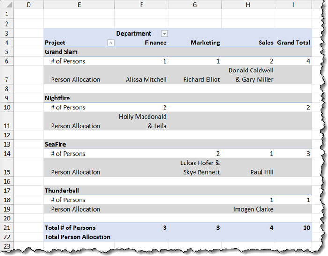Select column E header

[79, 5]
